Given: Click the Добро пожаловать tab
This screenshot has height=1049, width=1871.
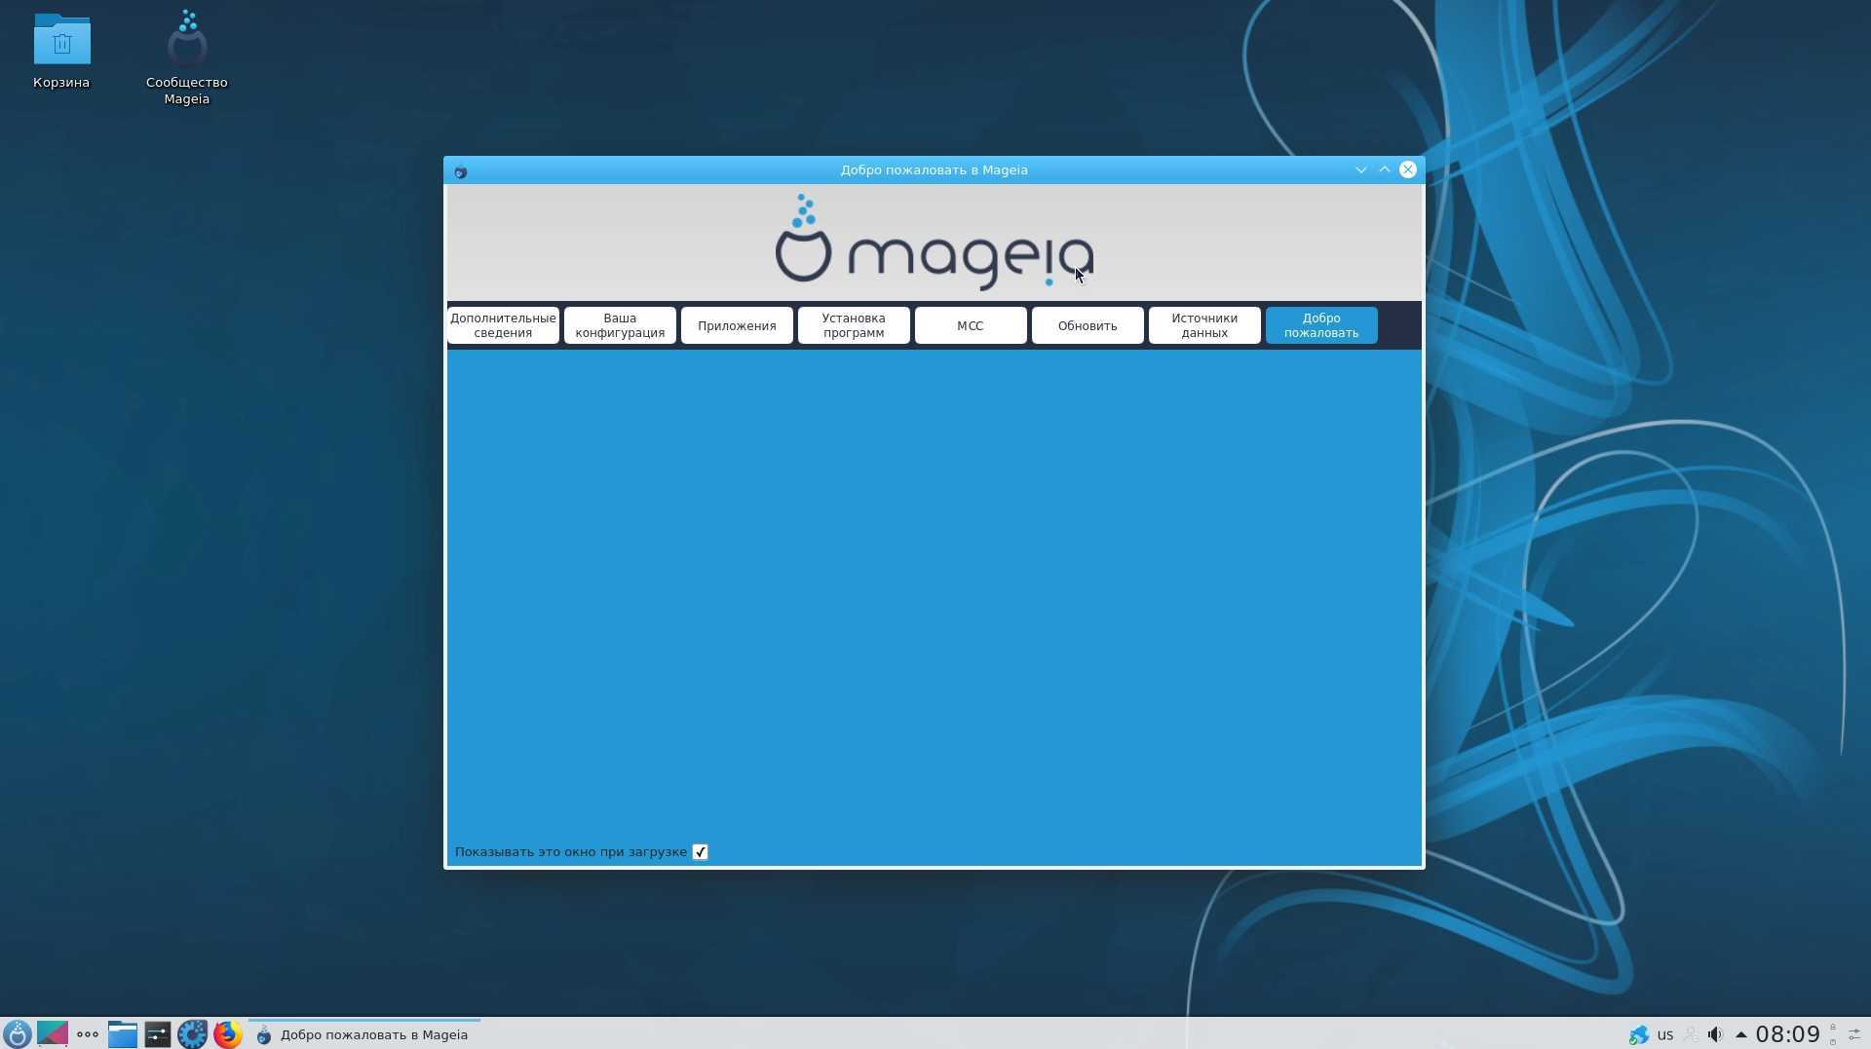Looking at the screenshot, I should [1321, 325].
